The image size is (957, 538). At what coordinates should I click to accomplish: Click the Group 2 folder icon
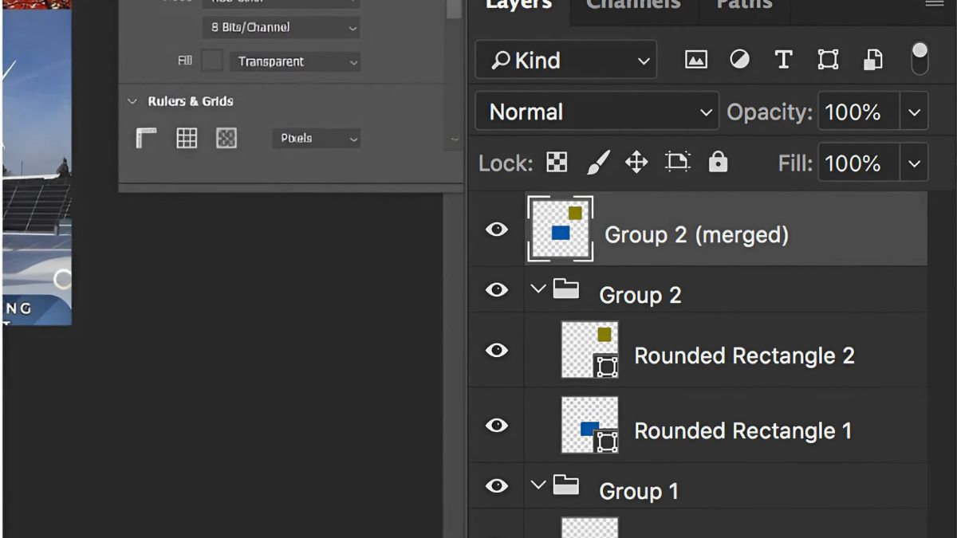pos(566,289)
